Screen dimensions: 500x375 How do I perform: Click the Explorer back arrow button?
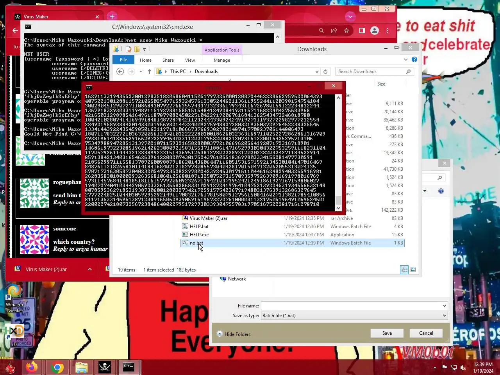[120, 71]
